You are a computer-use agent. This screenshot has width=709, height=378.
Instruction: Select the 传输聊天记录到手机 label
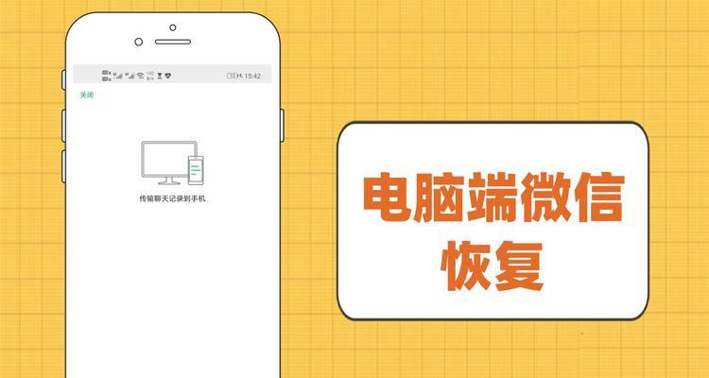pos(172,198)
